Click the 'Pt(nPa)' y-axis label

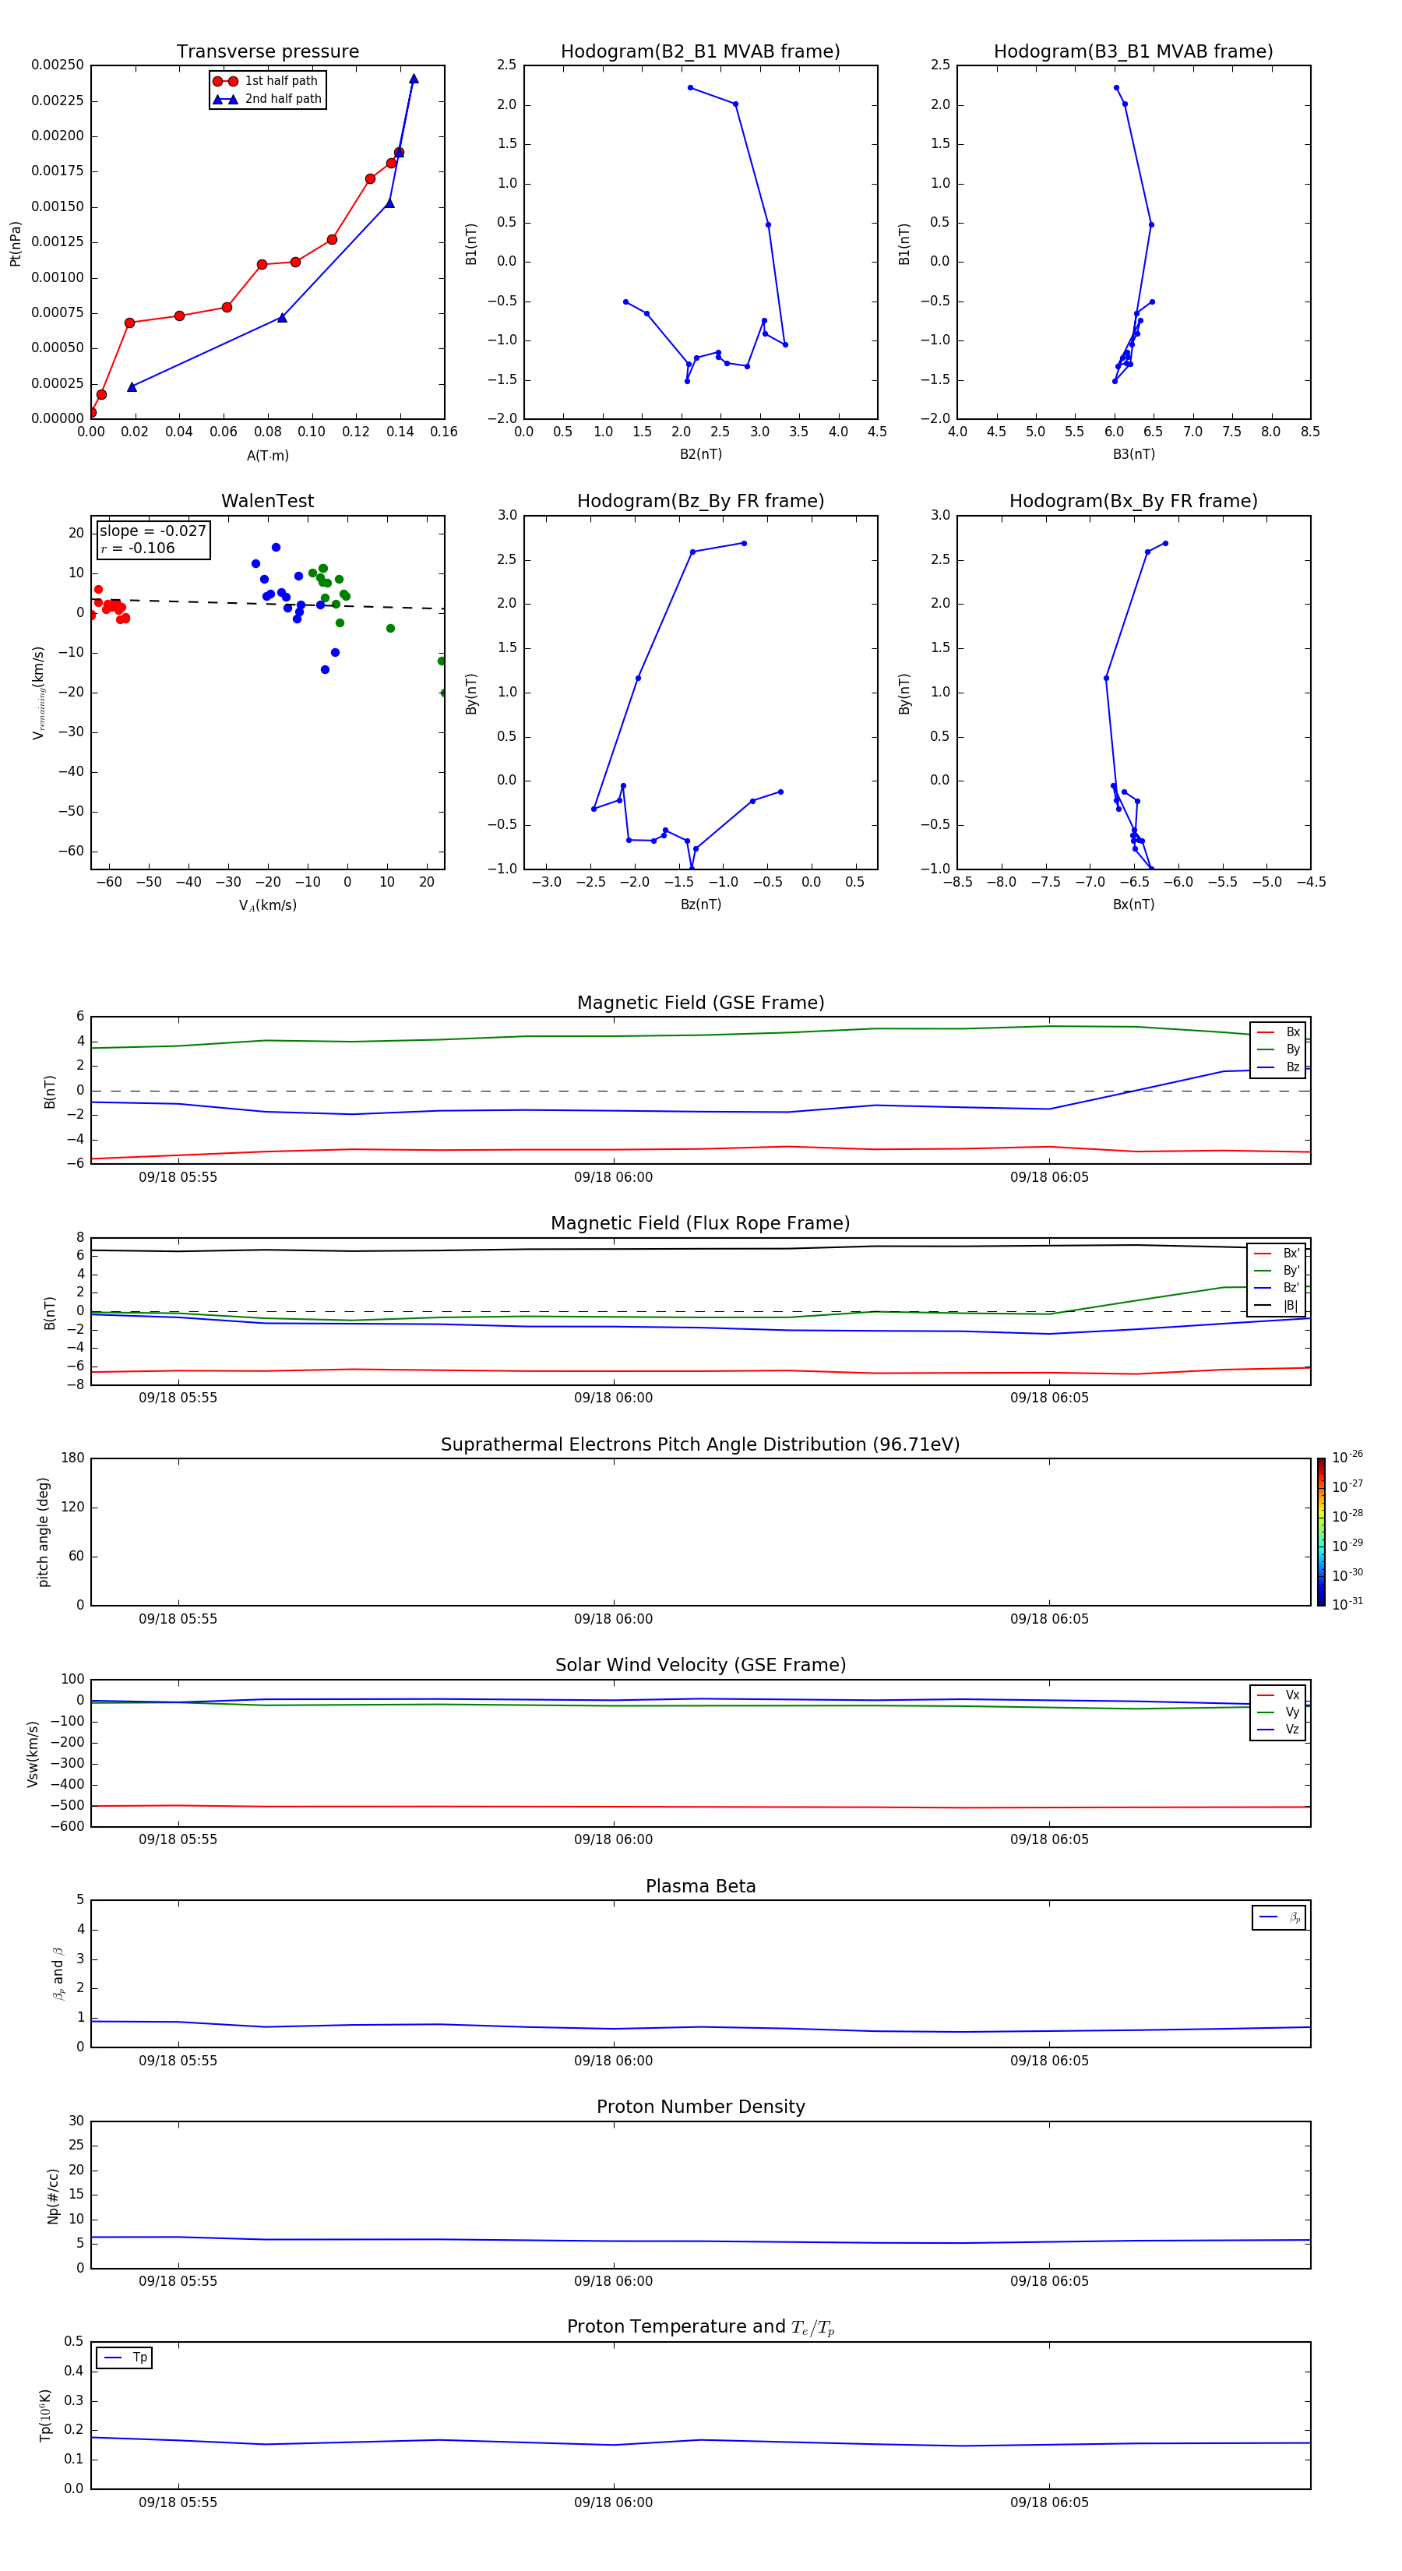(15, 244)
